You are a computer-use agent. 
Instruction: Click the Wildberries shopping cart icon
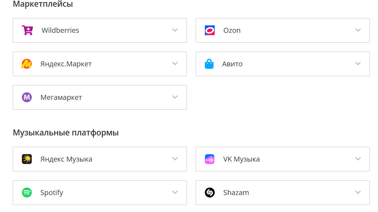27,30
